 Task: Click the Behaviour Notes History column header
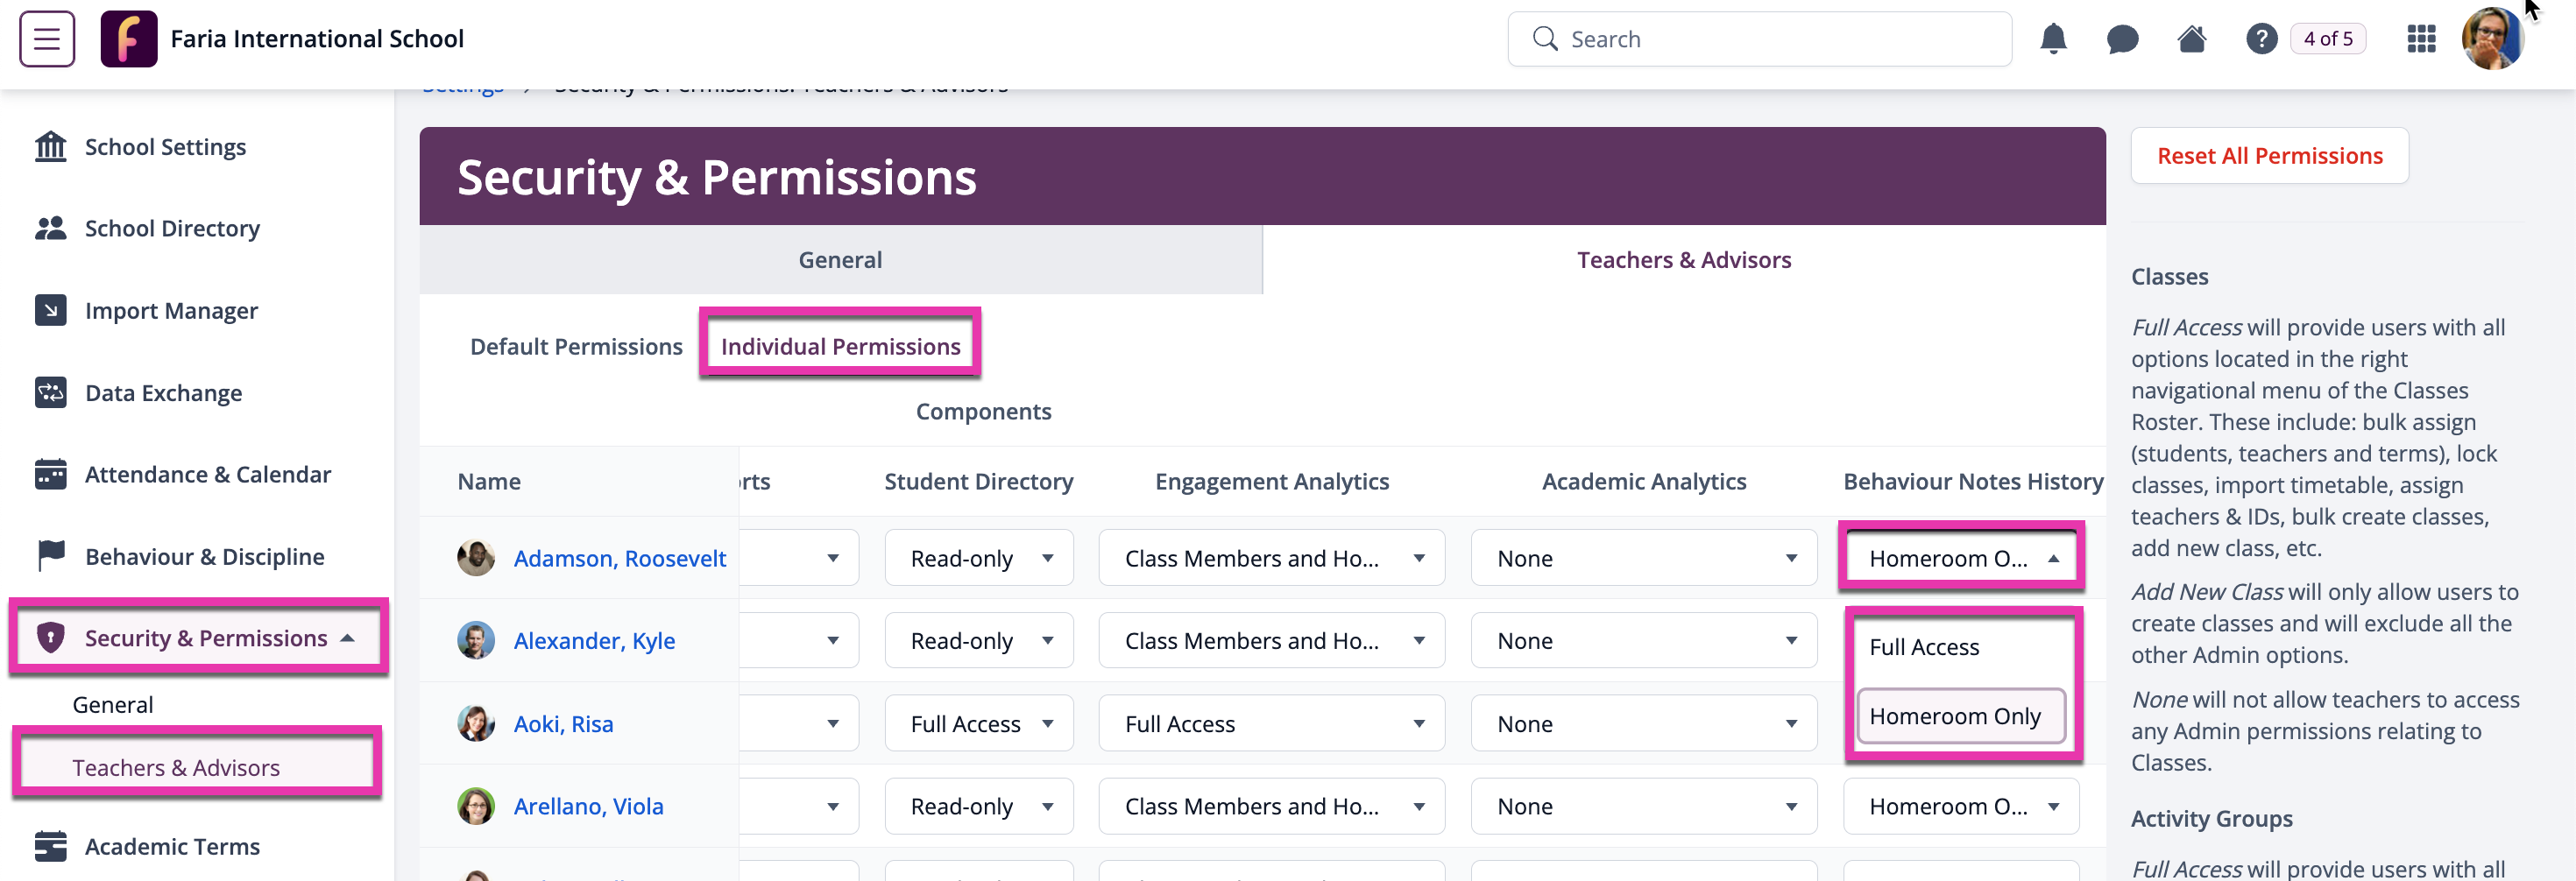coord(1973,482)
